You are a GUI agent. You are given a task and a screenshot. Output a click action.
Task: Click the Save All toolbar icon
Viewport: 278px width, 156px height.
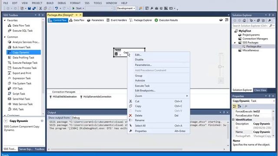point(34,8)
